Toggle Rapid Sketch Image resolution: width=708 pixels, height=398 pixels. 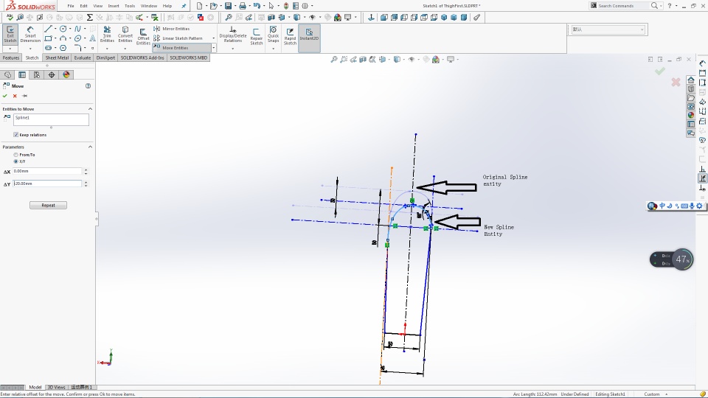pyautogui.click(x=290, y=36)
